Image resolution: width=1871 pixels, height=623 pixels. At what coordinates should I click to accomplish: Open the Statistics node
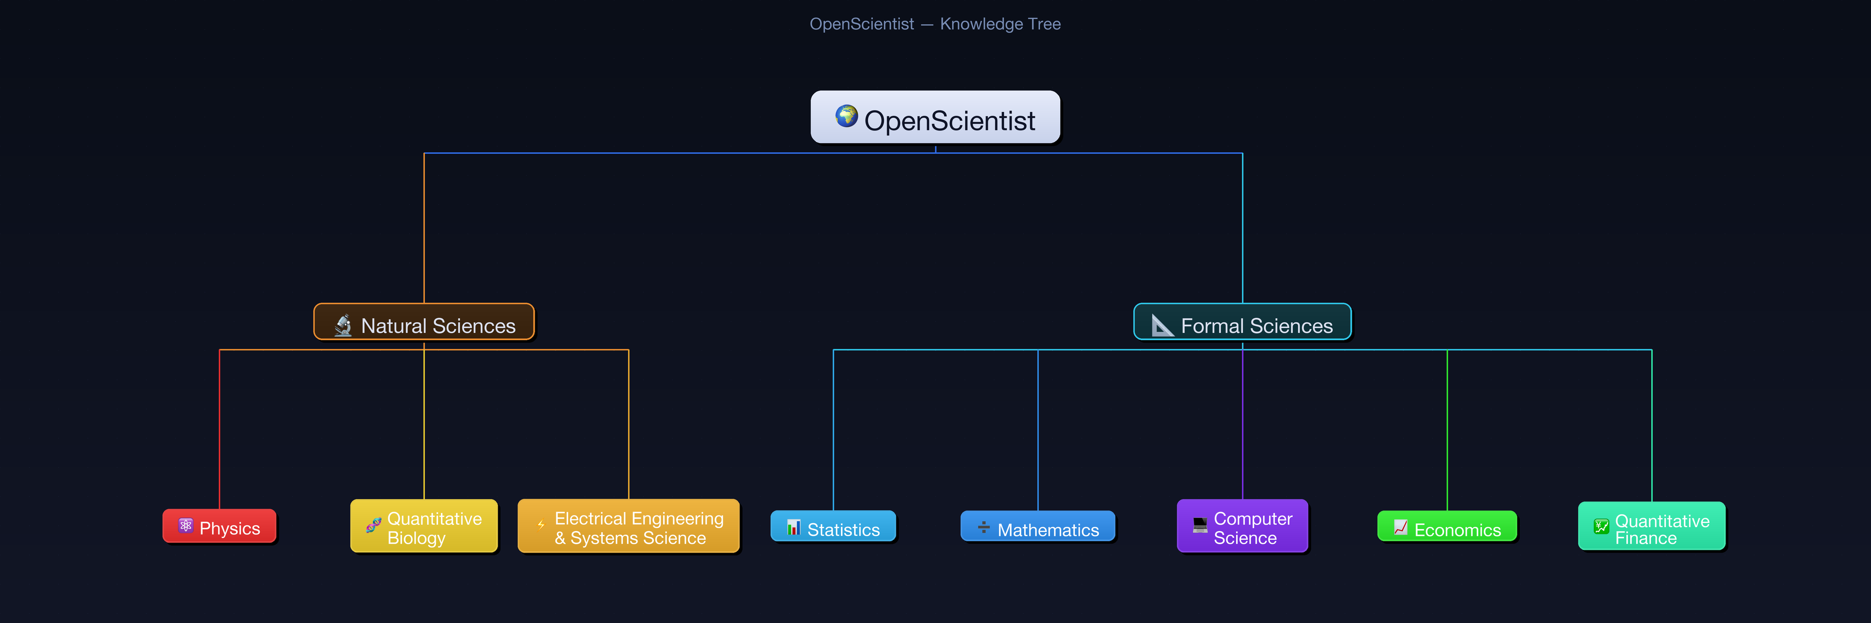pyautogui.click(x=832, y=528)
